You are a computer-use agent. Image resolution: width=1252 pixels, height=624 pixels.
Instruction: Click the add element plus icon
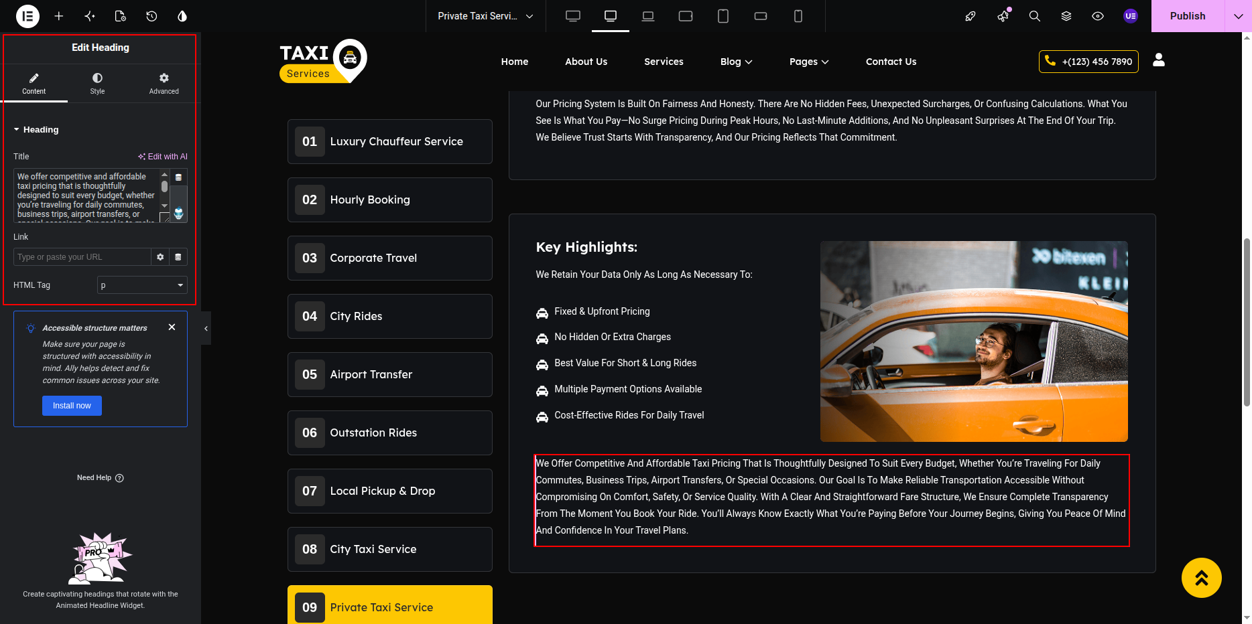click(x=59, y=16)
